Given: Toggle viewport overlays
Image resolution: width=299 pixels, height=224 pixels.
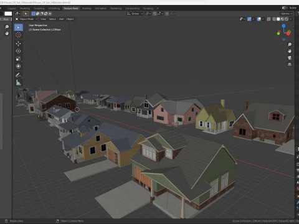Looking at the screenshot, I should coord(259,19).
